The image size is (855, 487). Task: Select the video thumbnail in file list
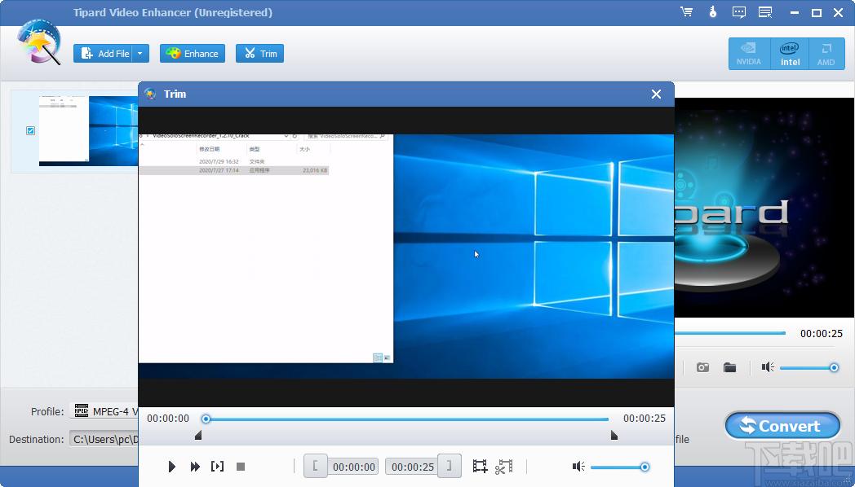(x=88, y=130)
